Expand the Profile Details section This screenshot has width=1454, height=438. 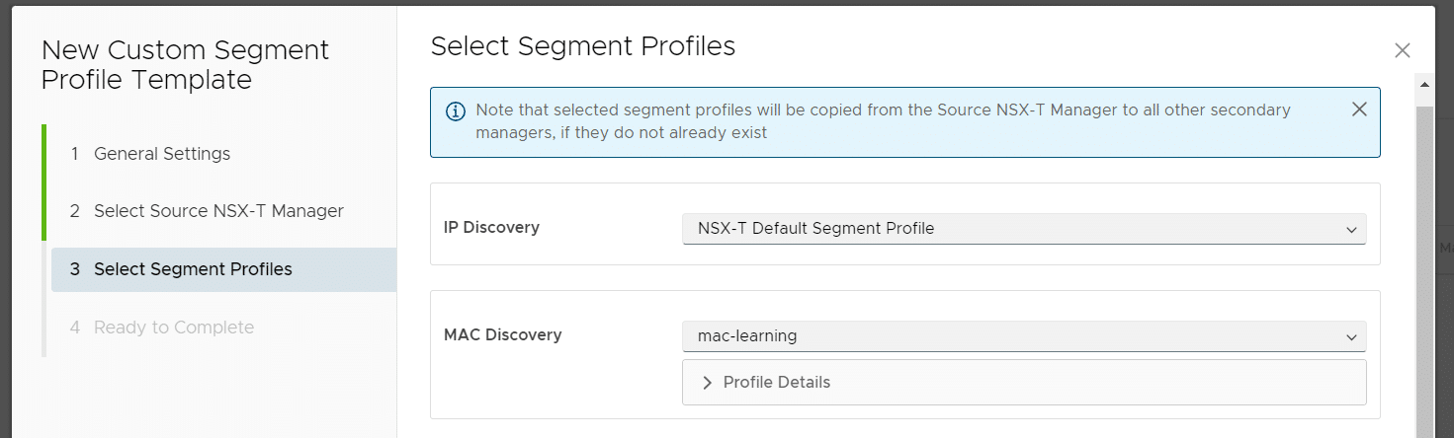1024,382
